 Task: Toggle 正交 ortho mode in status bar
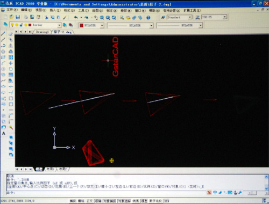click(89, 201)
